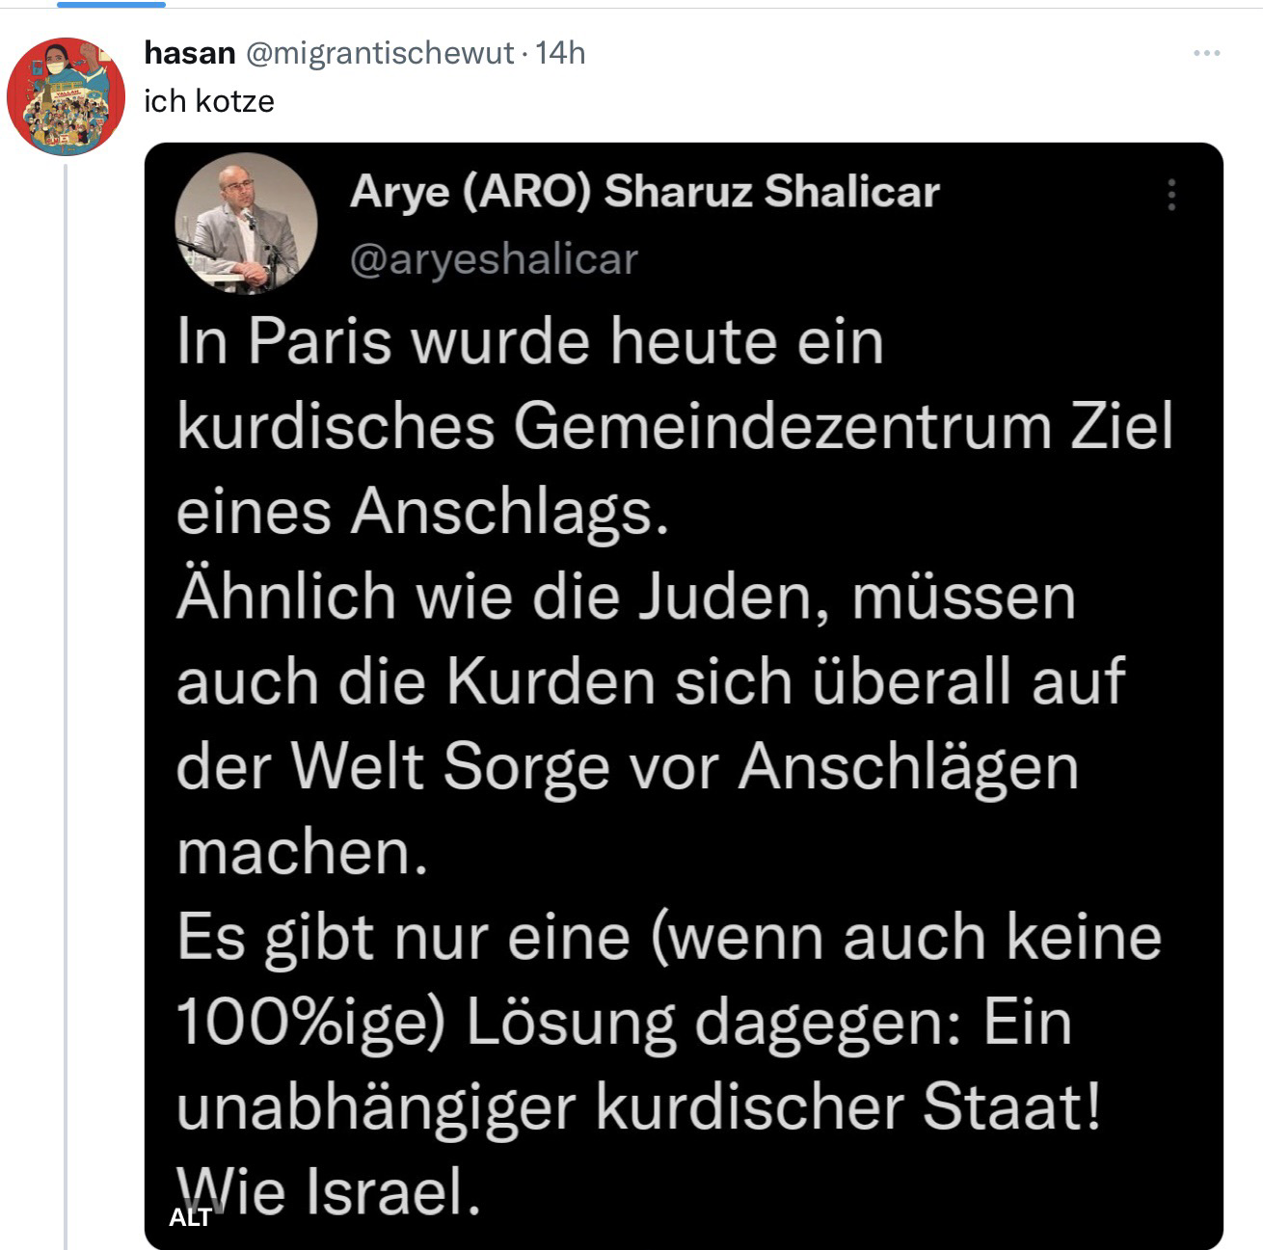Click the @migrantischewut handle
Image resolution: width=1263 pixels, height=1250 pixels.
pyautogui.click(x=380, y=53)
